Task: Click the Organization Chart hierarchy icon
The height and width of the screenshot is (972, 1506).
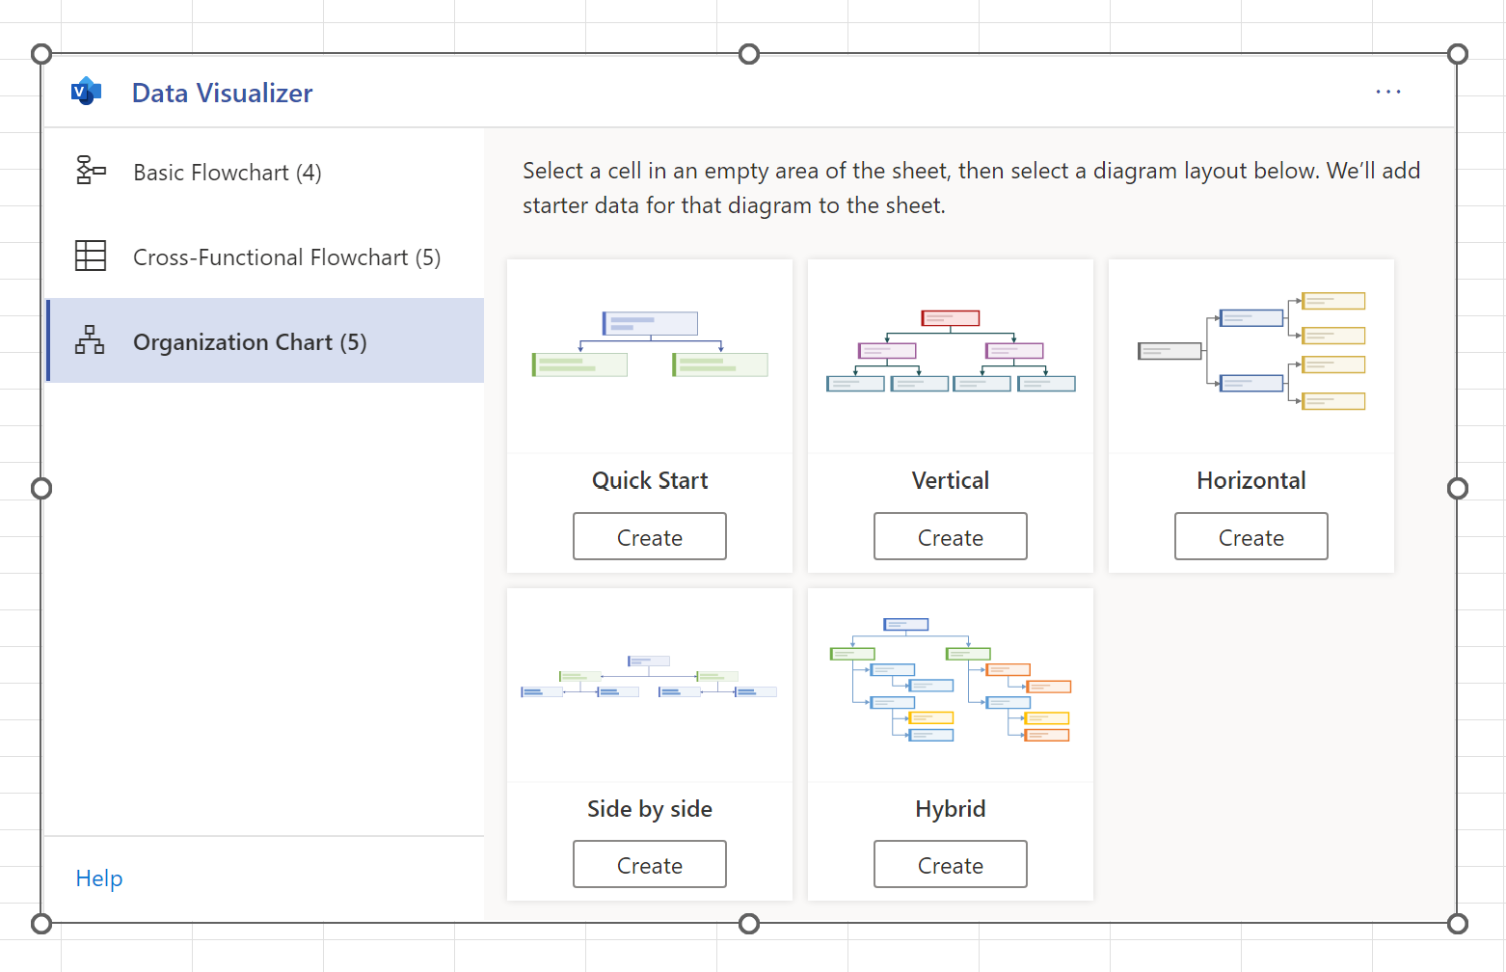Action: (89, 341)
